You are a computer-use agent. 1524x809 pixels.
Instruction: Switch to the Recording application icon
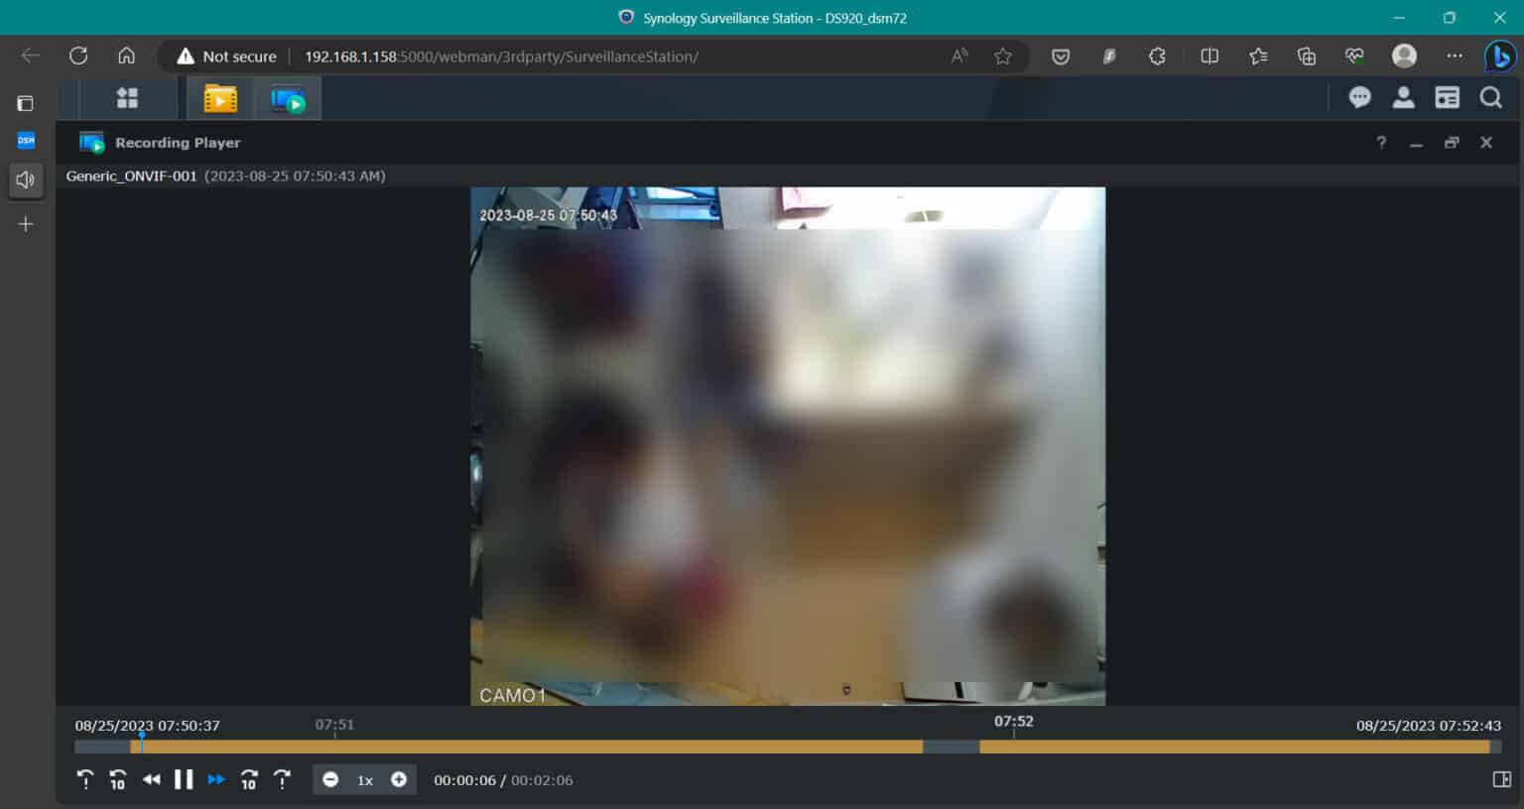(218, 98)
